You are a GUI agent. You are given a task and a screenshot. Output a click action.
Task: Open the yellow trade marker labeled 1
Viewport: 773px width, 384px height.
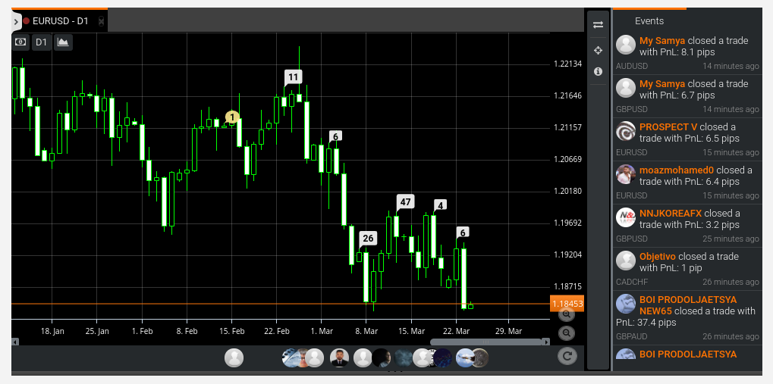tap(232, 117)
